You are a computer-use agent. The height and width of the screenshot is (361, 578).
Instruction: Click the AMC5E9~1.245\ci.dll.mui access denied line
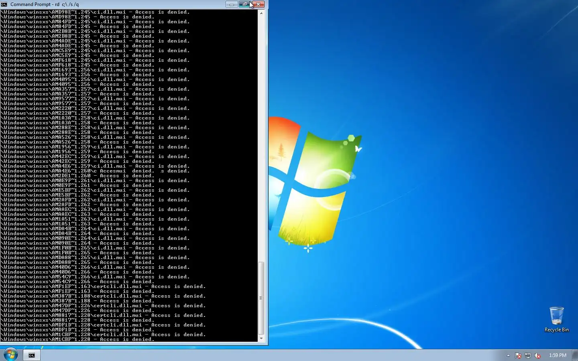(x=95, y=51)
